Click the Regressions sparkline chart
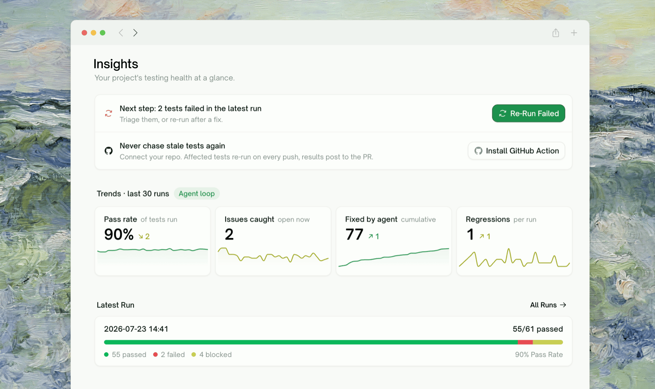Screen dimensions: 655x389 (x=514, y=258)
